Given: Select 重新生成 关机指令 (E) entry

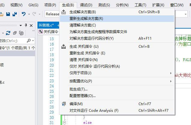Looking at the screenshot, I should pos(117,53).
